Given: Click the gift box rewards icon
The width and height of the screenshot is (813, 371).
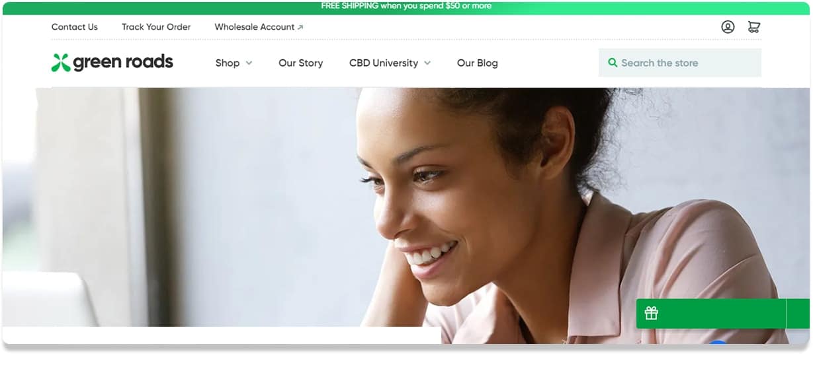Looking at the screenshot, I should point(652,313).
